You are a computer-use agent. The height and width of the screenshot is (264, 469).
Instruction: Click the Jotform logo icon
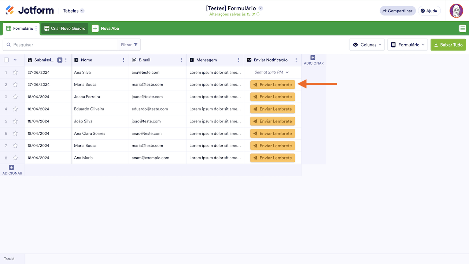tap(10, 10)
